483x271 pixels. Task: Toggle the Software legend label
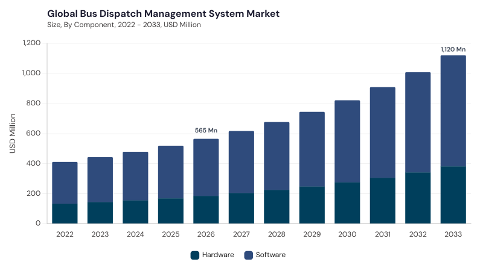270,255
